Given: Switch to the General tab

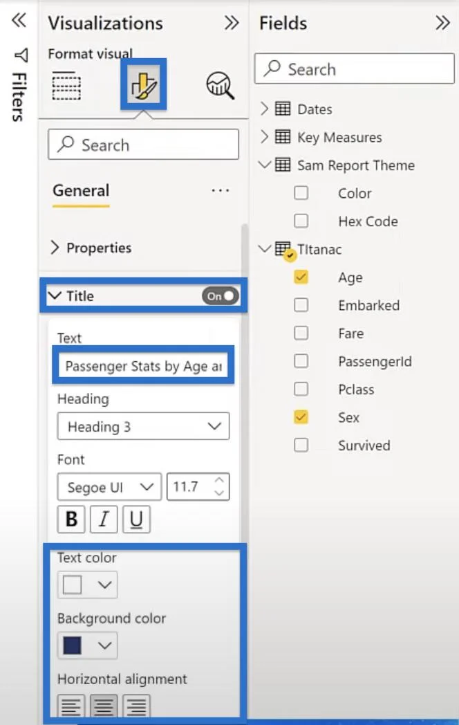Looking at the screenshot, I should click(81, 190).
